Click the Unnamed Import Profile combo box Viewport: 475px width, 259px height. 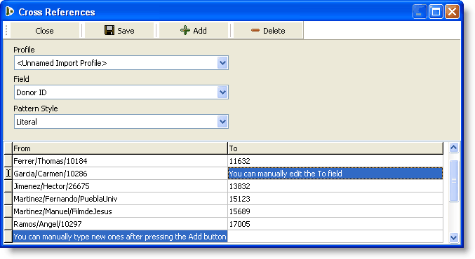121,63
